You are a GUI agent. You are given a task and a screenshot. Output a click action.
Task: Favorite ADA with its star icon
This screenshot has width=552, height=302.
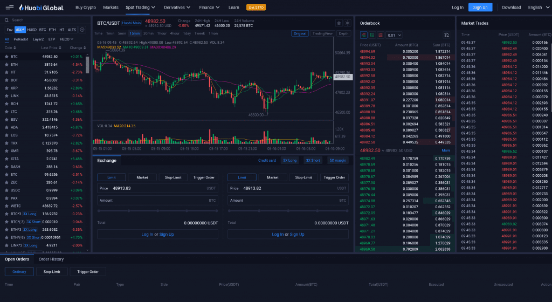pos(6,127)
